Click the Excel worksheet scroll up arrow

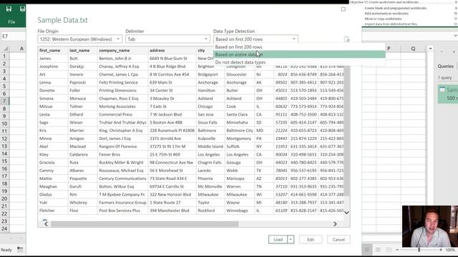[x=430, y=49]
